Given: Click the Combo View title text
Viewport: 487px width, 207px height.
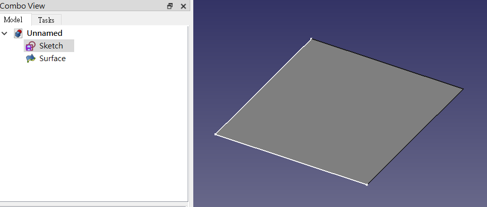Looking at the screenshot, I should pyautogui.click(x=22, y=6).
